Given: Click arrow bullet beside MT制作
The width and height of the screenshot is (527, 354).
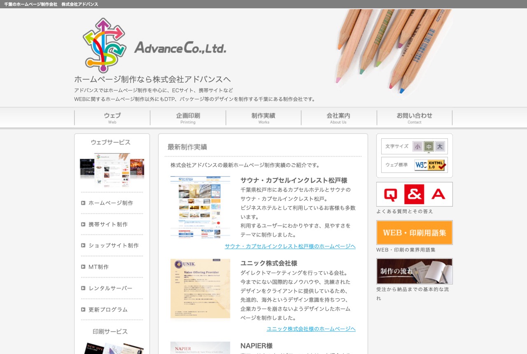Looking at the screenshot, I should [83, 267].
